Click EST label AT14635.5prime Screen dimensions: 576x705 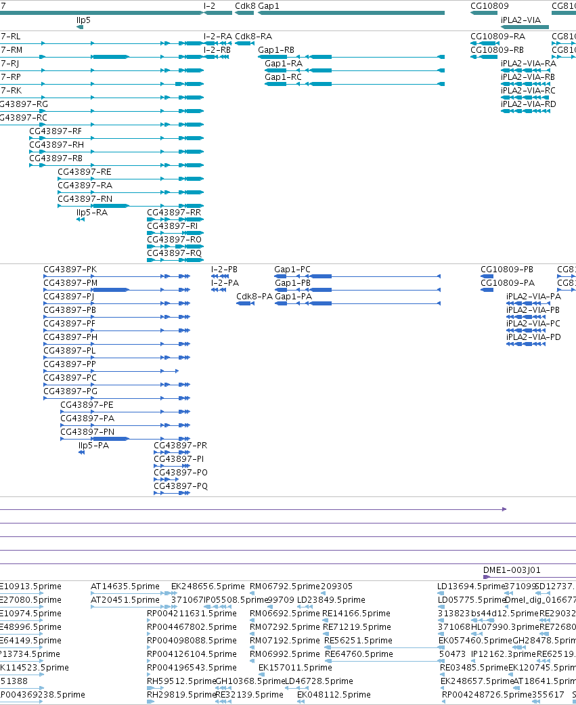[x=125, y=586]
